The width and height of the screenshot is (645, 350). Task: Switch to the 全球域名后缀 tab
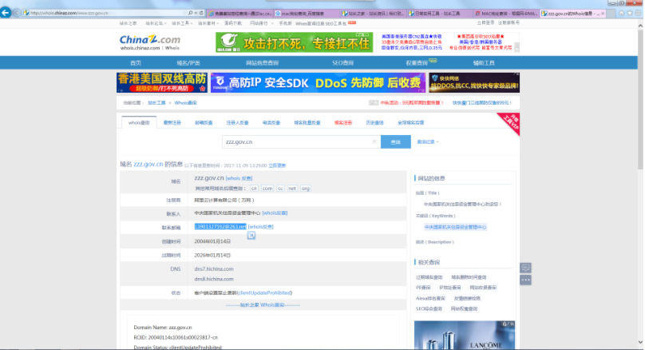click(x=410, y=123)
